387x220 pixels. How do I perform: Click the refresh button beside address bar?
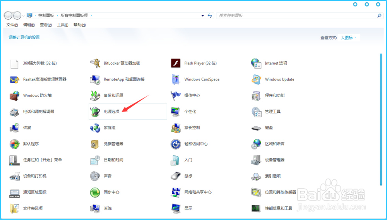(210, 15)
